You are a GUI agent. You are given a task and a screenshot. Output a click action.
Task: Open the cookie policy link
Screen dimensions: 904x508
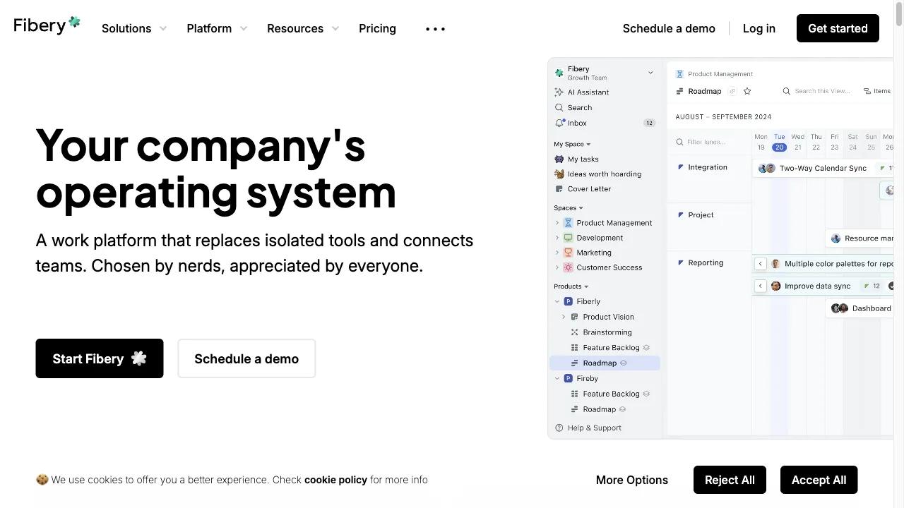[x=335, y=480]
